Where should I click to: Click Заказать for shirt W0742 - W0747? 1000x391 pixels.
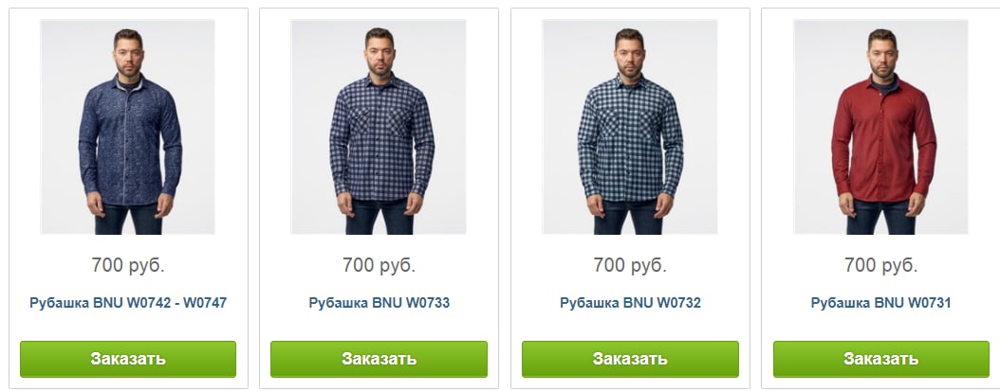tap(128, 359)
